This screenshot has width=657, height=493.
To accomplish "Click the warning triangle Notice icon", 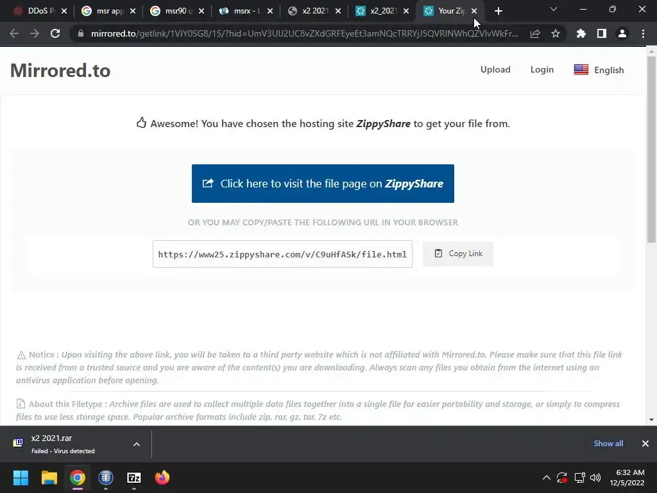I will click(21, 355).
